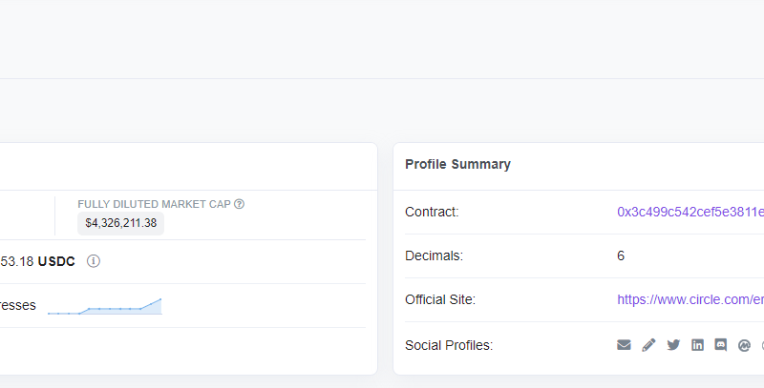Image resolution: width=764 pixels, height=388 pixels.
Task: Visit the circle.com official site link
Action: [x=690, y=299]
